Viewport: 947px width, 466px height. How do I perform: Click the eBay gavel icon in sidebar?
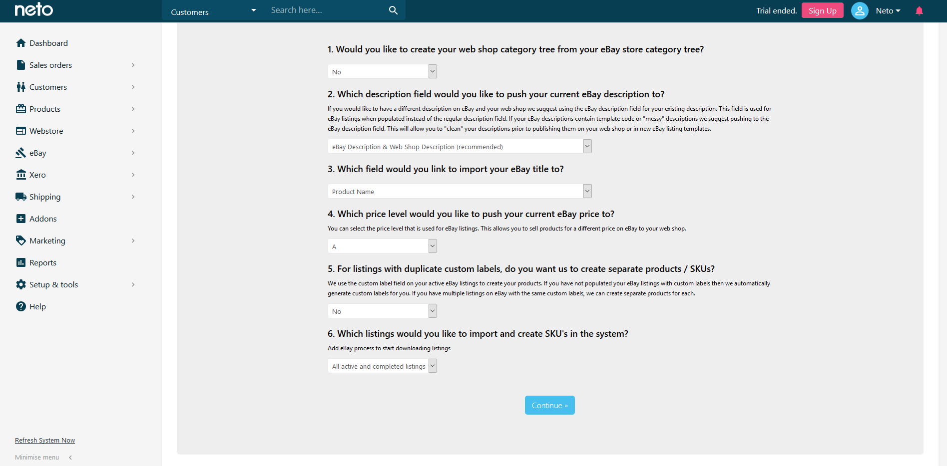(x=21, y=153)
